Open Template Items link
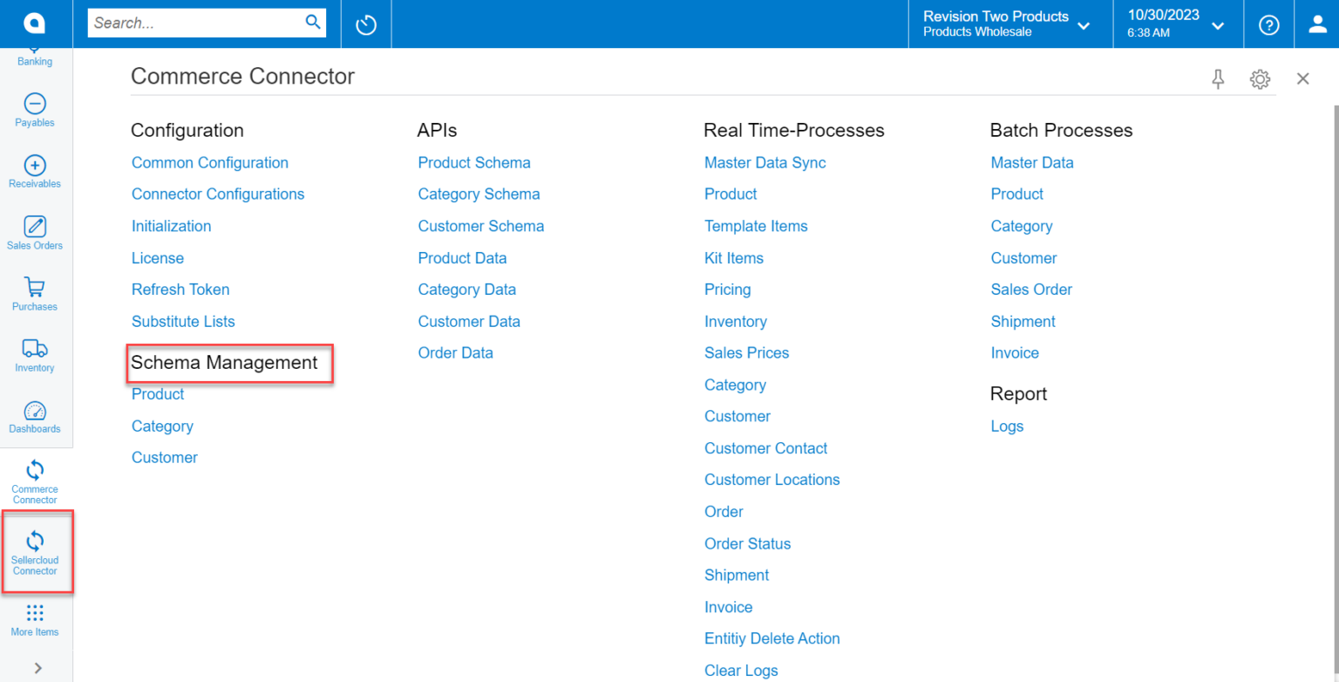The image size is (1339, 682). (x=756, y=227)
